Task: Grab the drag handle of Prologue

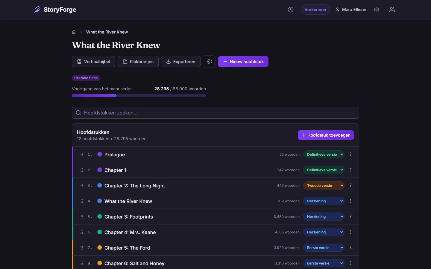Action: pos(82,155)
